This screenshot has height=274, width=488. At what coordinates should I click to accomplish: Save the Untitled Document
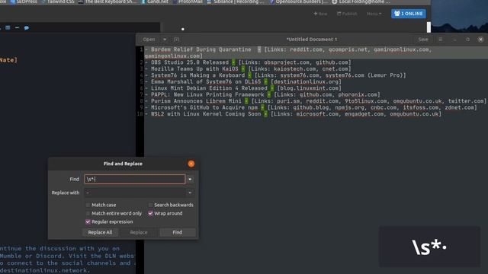(x=423, y=40)
